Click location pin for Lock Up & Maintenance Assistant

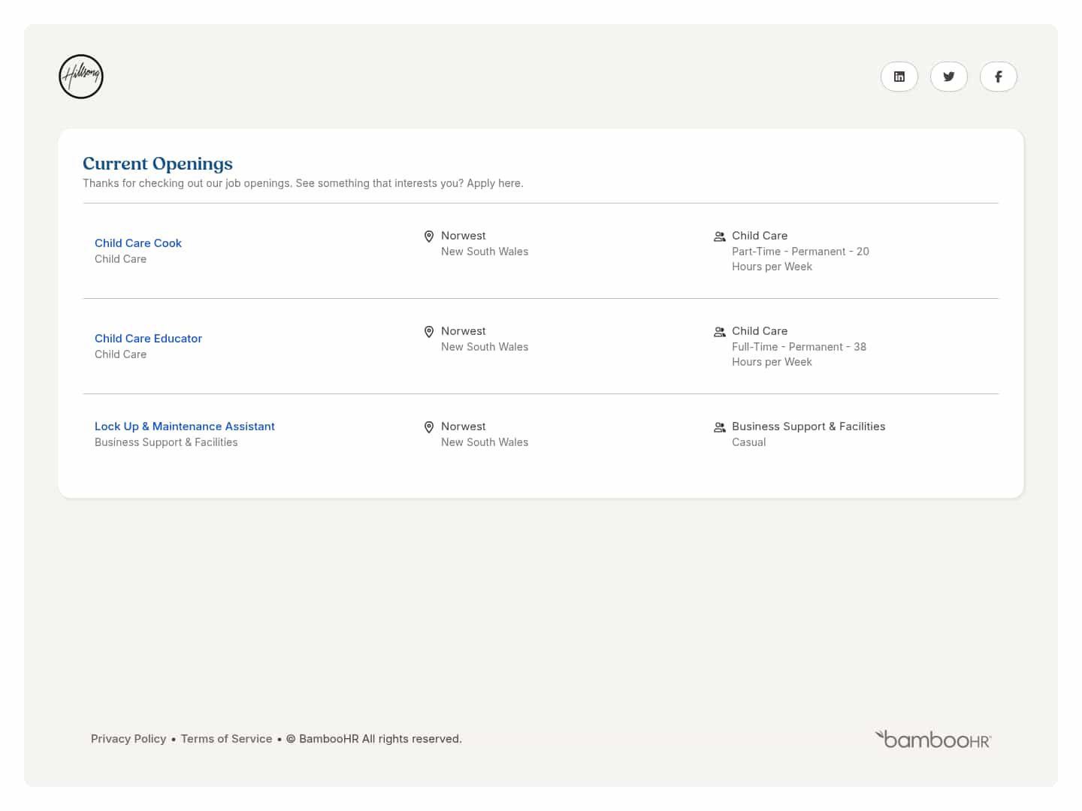click(429, 427)
